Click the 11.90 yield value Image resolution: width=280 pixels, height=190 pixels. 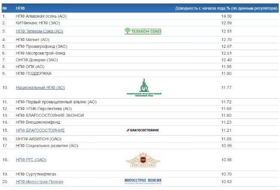(x=226, y=73)
